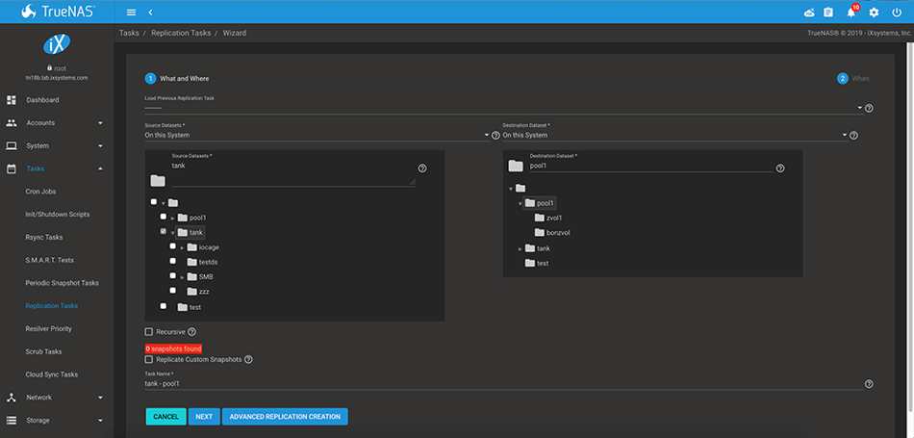Screen dimensions: 914x438
Task: Open Periodic Snapshot Tasks menu item
Action: [x=62, y=283]
